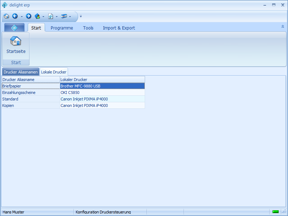This screenshot has width=288, height=216.
Task: Open dropdown arrow next to back button
Action: pyautogui.click(x=22, y=17)
